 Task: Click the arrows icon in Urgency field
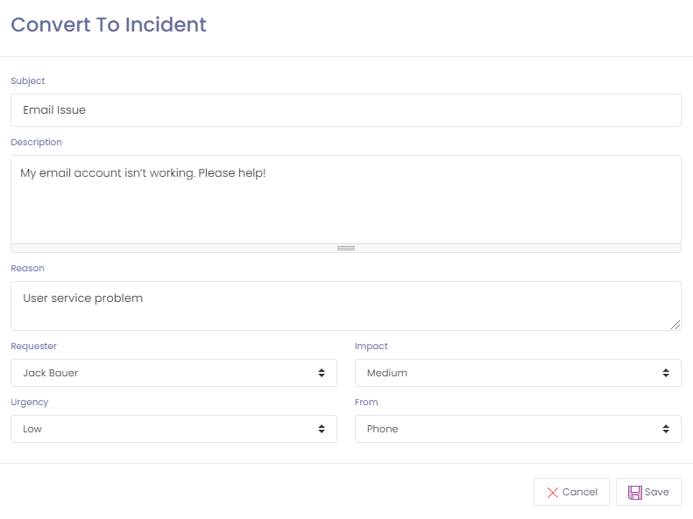pyautogui.click(x=322, y=429)
